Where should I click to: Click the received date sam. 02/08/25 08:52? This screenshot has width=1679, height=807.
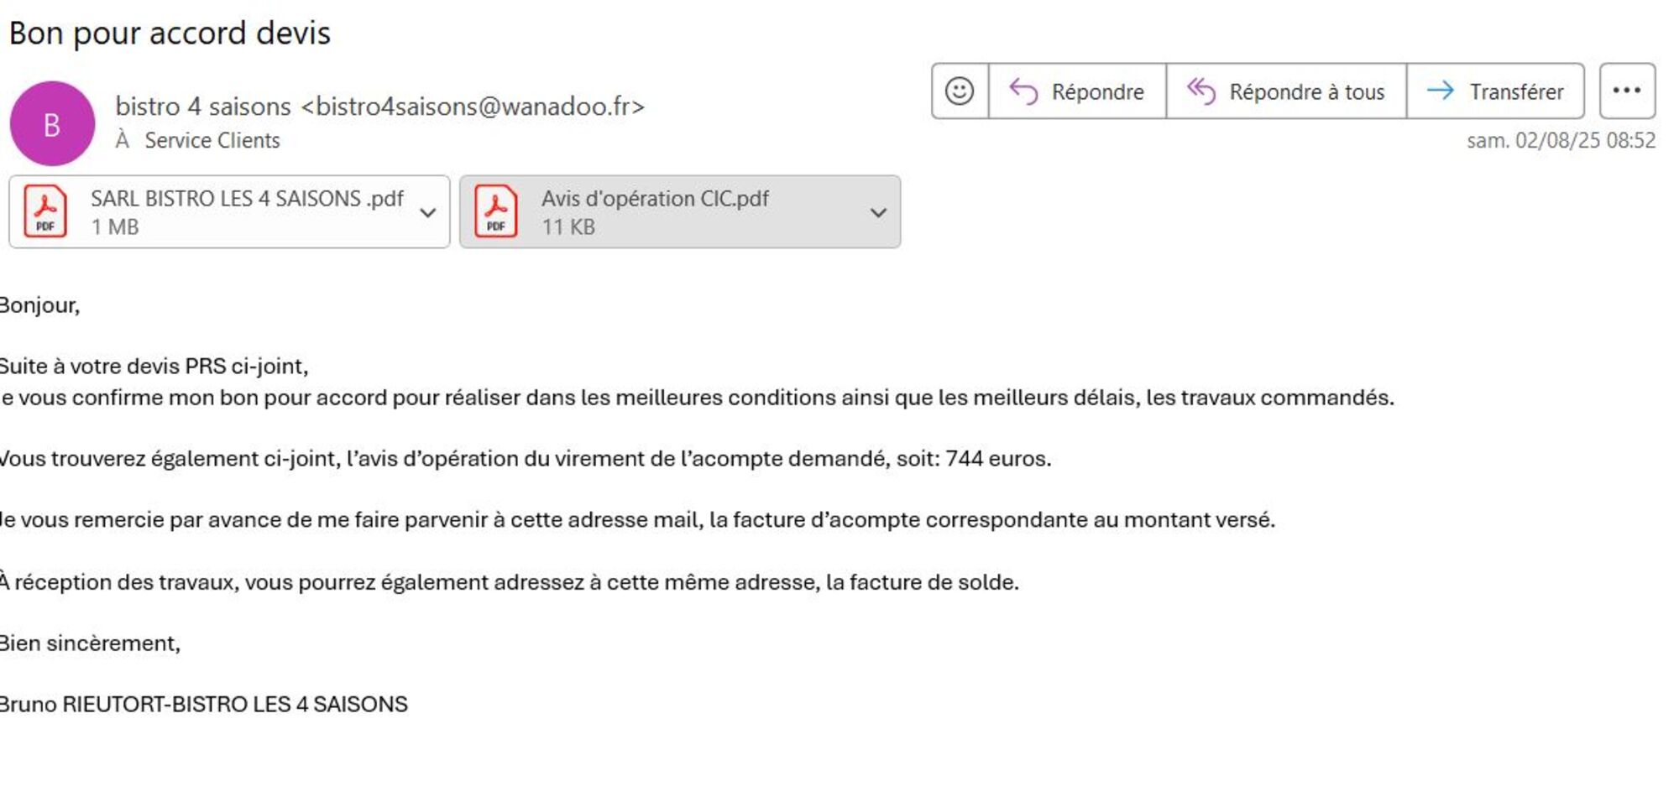click(x=1561, y=140)
